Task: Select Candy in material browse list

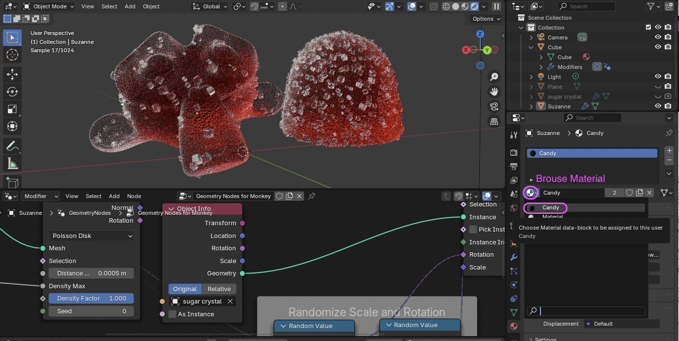Action: [584, 208]
